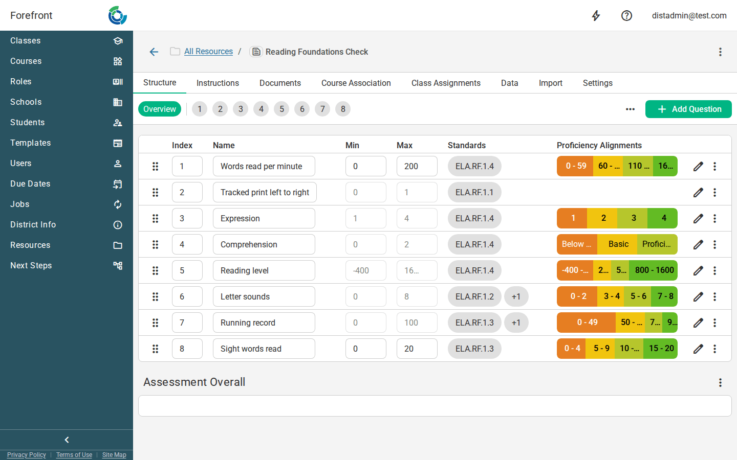The image size is (737, 460).
Task: Open the lightning bolt quick actions icon
Action: [596, 16]
